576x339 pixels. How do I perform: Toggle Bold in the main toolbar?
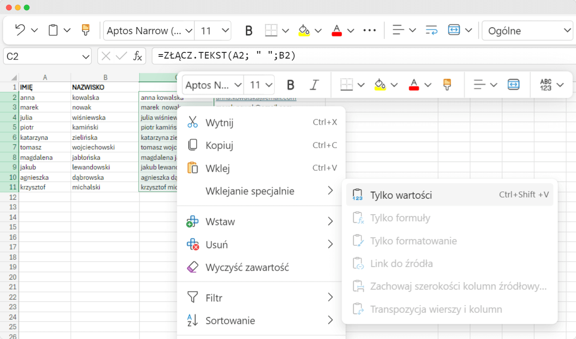coord(249,31)
